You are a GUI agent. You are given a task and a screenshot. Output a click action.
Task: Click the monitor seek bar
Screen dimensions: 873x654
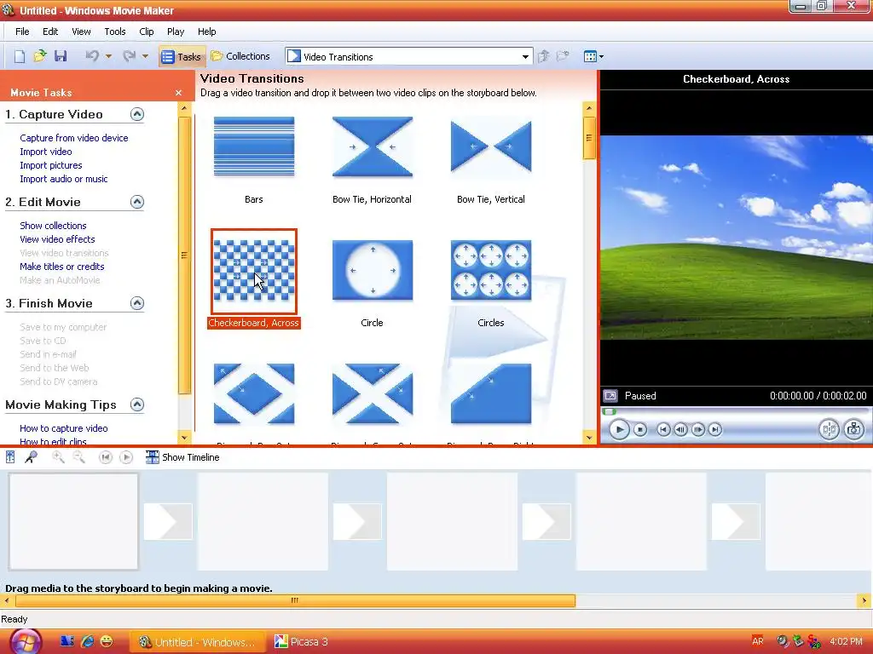click(736, 411)
